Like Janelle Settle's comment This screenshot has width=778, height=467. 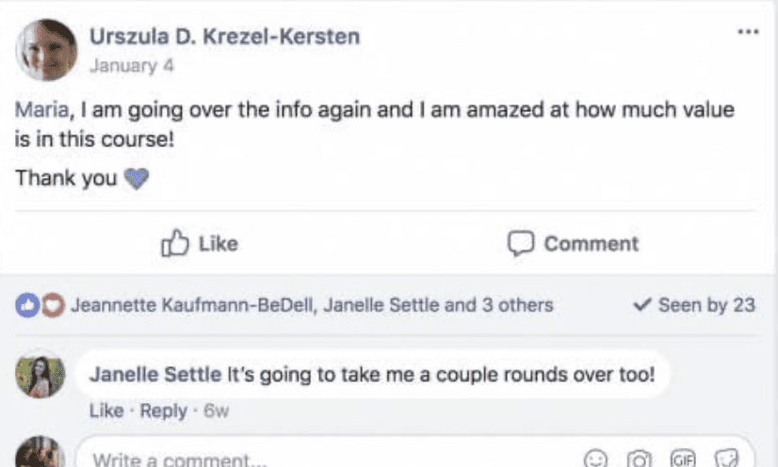(105, 411)
